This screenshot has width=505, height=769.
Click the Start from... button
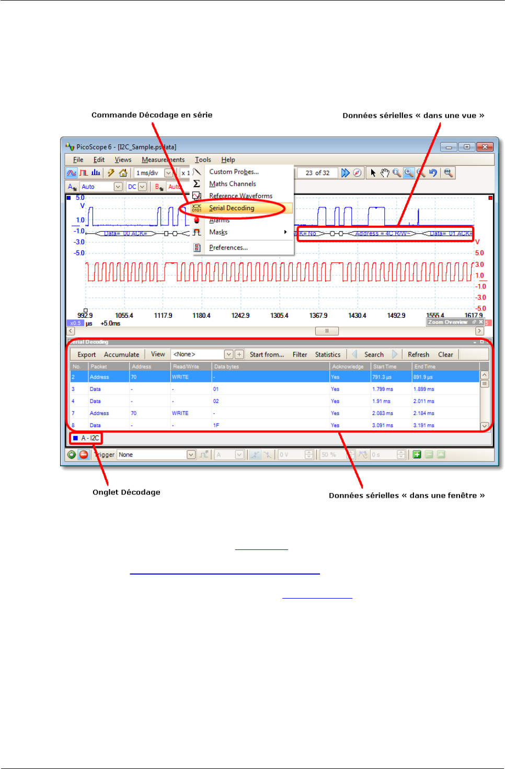click(267, 354)
